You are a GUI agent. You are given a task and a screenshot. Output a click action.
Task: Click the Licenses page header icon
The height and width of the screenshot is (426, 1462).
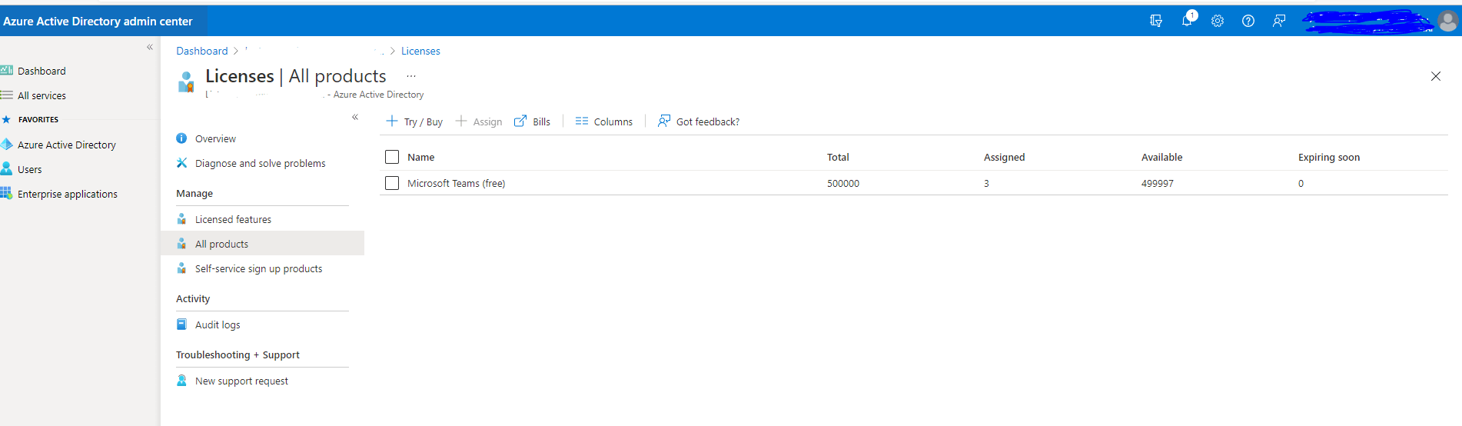click(186, 82)
